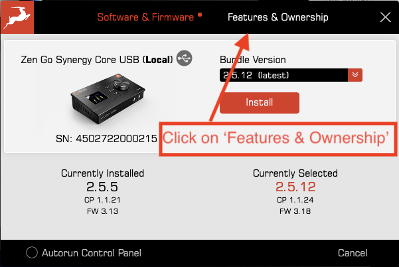Click the USB connection icon
Viewport: 399px width, 267px height.
point(185,58)
